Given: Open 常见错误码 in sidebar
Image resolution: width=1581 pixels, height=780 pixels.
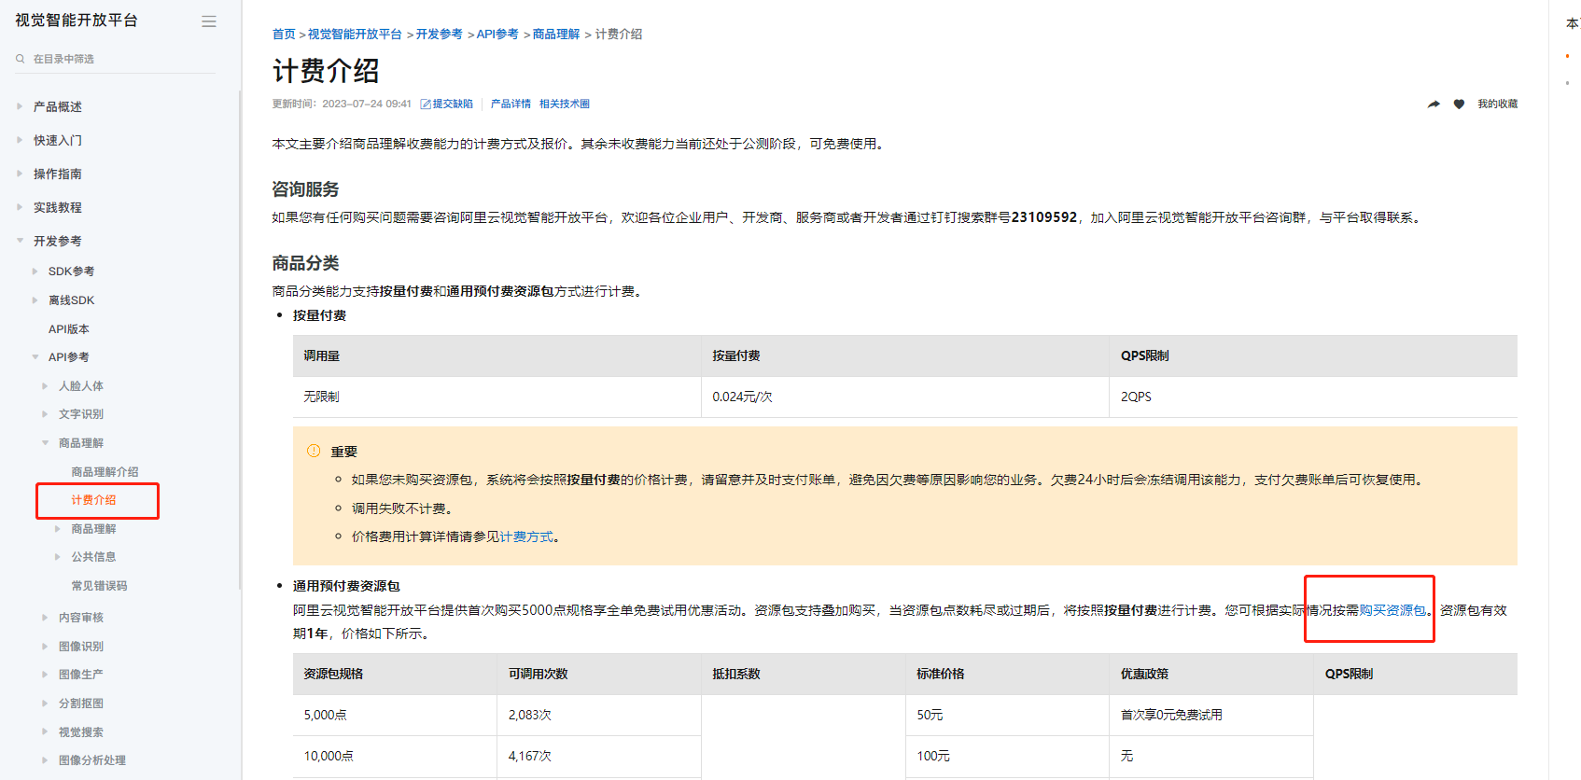Looking at the screenshot, I should [x=99, y=586].
